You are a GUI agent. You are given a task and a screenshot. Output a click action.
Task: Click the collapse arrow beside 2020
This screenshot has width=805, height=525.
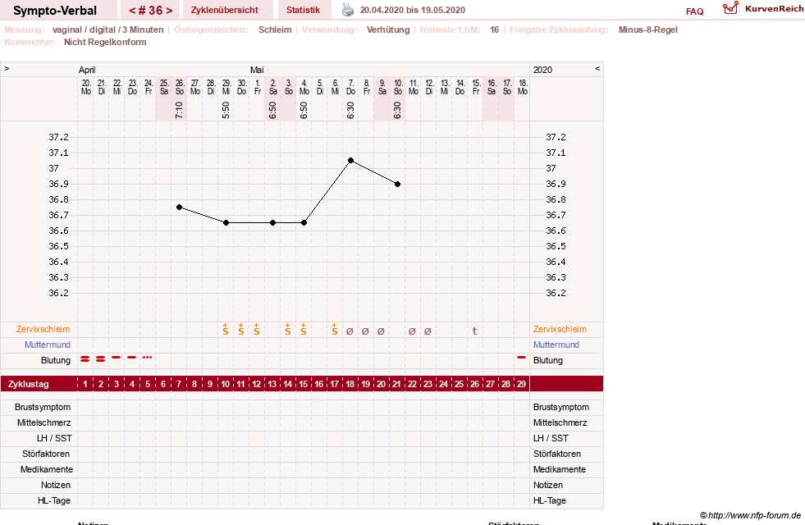coord(597,68)
